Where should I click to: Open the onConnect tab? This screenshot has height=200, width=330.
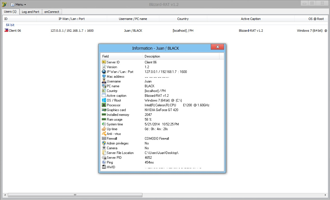(x=52, y=12)
